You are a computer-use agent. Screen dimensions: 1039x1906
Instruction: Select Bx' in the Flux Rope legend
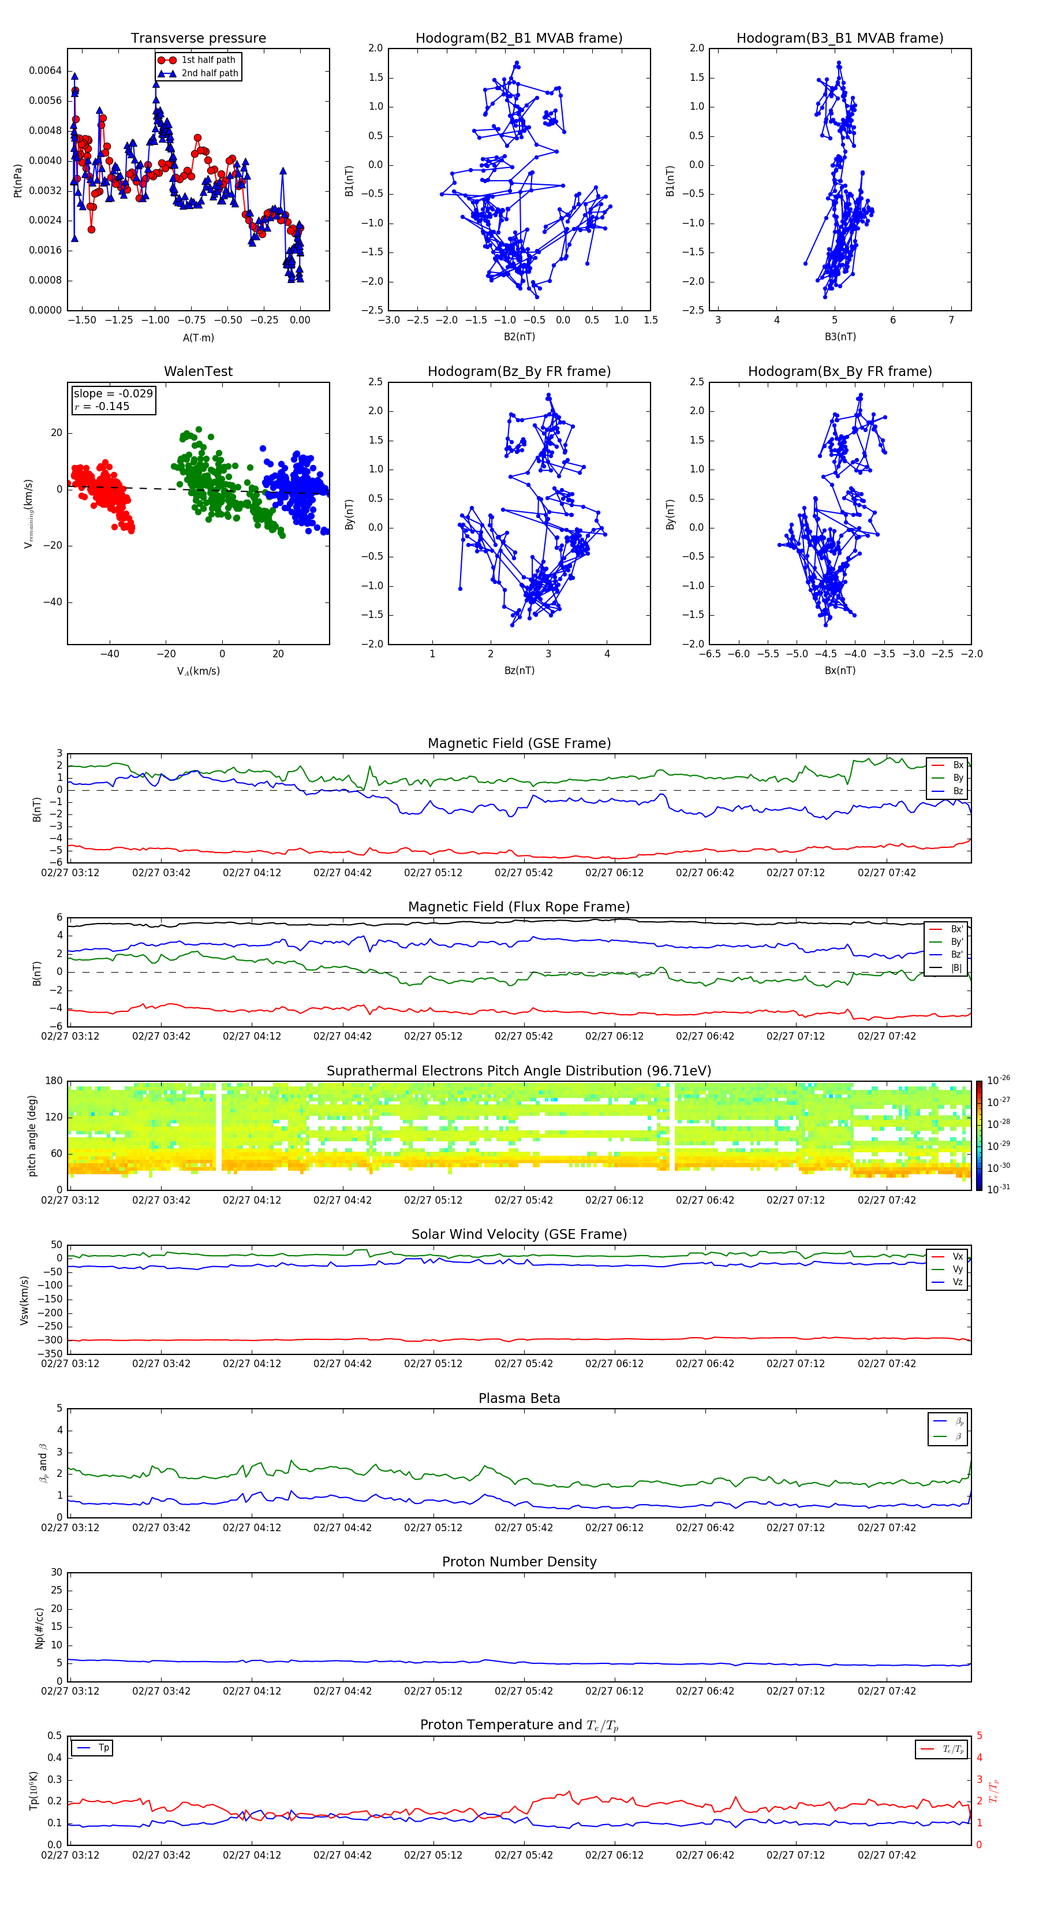pyautogui.click(x=946, y=929)
